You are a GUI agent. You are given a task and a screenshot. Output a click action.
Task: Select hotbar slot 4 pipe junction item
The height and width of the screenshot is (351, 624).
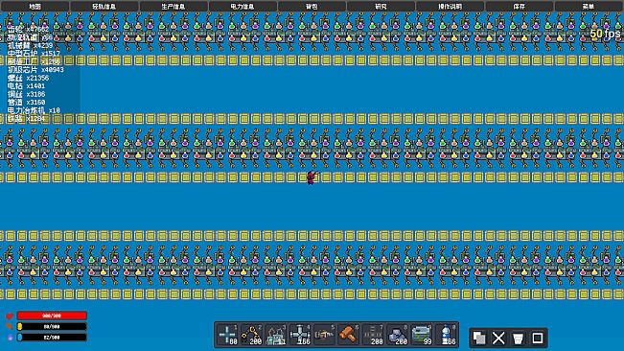(x=300, y=335)
